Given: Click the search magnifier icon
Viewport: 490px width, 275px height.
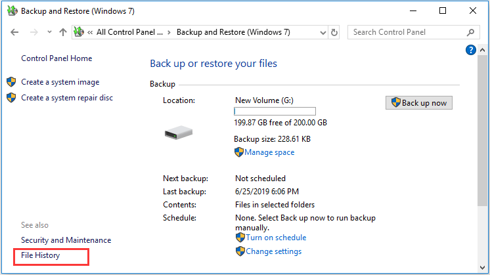Looking at the screenshot, I should pyautogui.click(x=470, y=32).
